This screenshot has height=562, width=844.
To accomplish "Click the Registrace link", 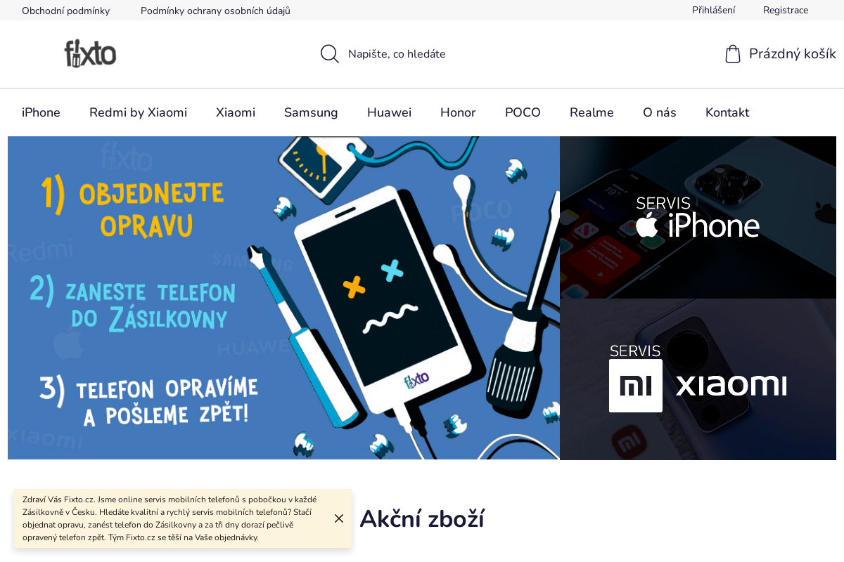I will pyautogui.click(x=786, y=10).
